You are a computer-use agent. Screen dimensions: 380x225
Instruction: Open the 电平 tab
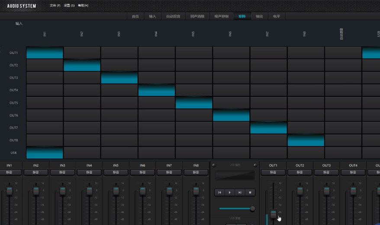276,16
